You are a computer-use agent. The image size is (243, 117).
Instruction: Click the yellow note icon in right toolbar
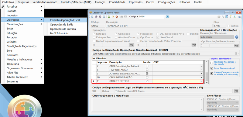coord(231,17)
